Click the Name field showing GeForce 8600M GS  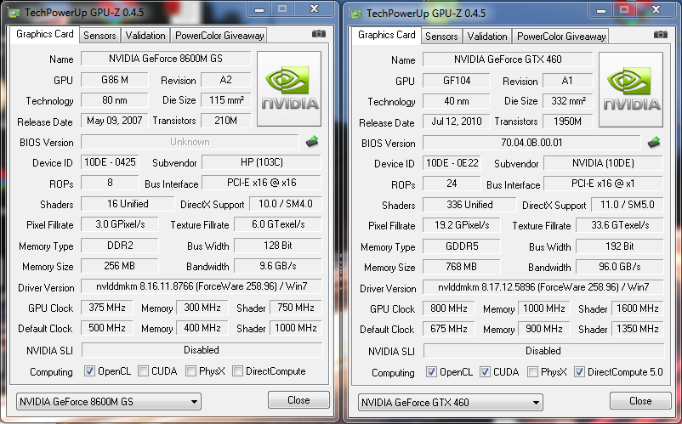[166, 59]
